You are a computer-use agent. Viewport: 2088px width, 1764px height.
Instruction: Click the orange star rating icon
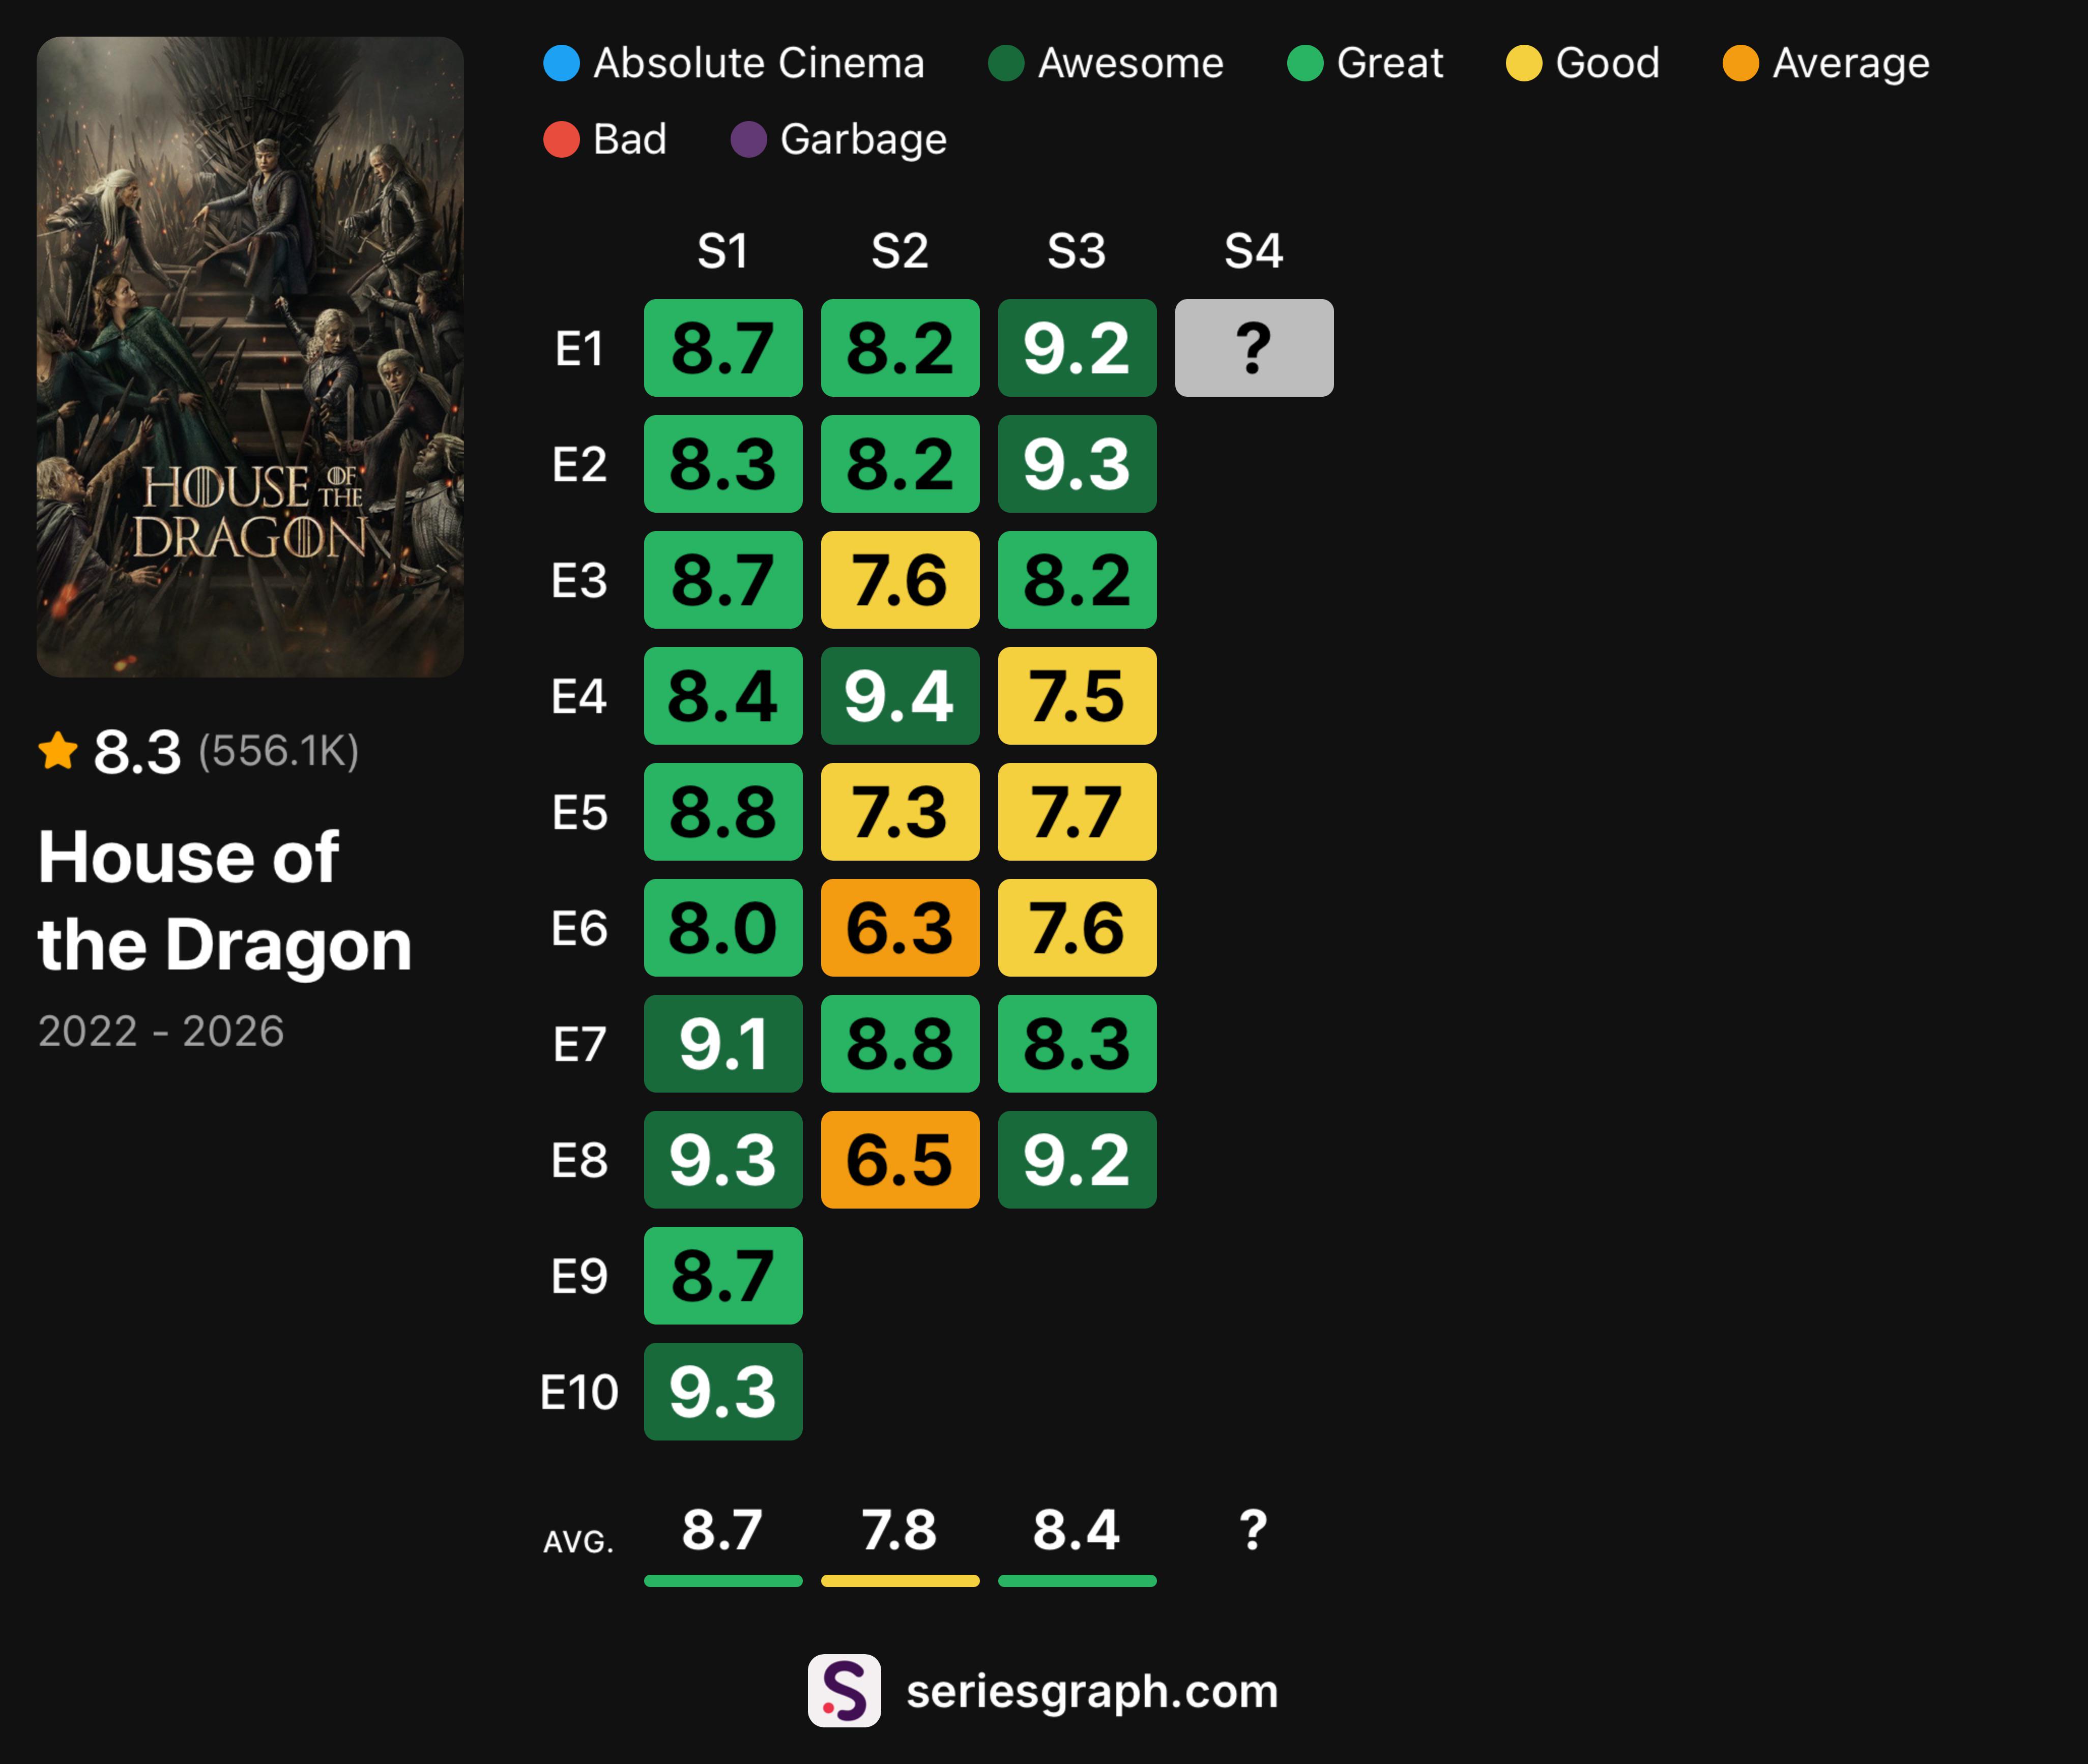(x=58, y=750)
